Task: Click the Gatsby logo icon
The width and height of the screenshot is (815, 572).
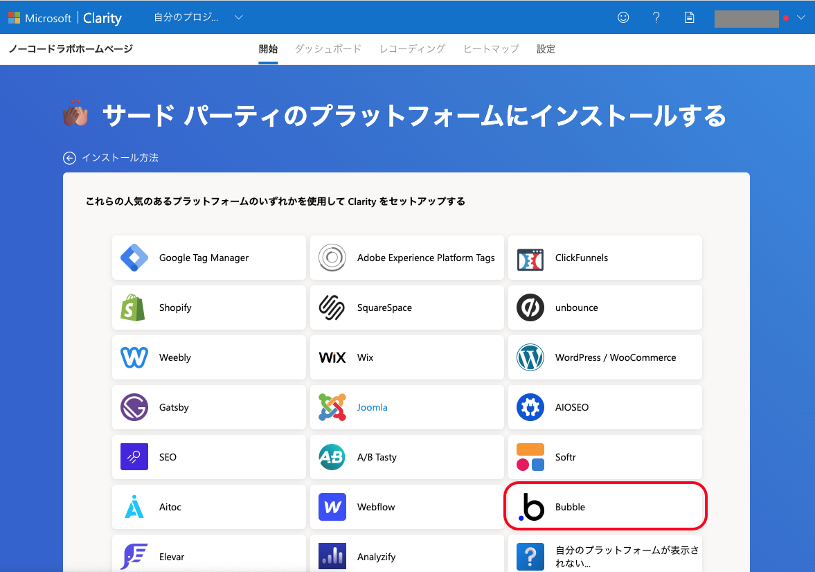Action: pyautogui.click(x=134, y=407)
